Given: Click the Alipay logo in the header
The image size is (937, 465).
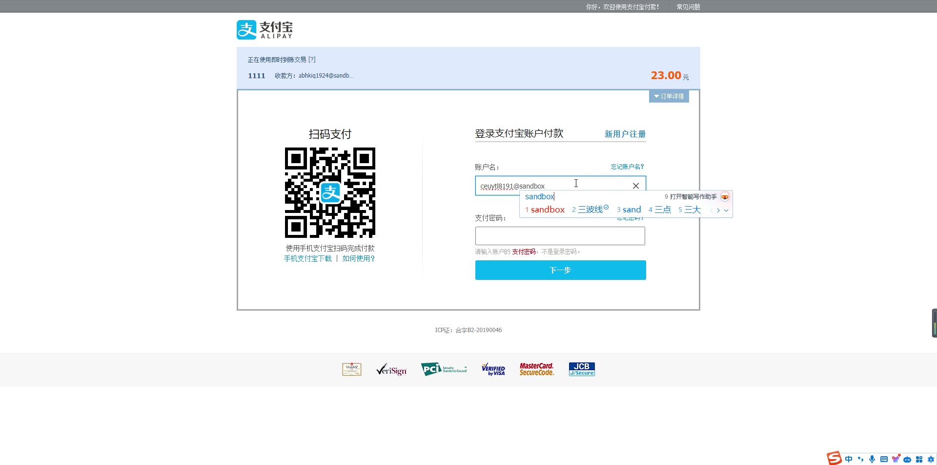Looking at the screenshot, I should click(265, 30).
